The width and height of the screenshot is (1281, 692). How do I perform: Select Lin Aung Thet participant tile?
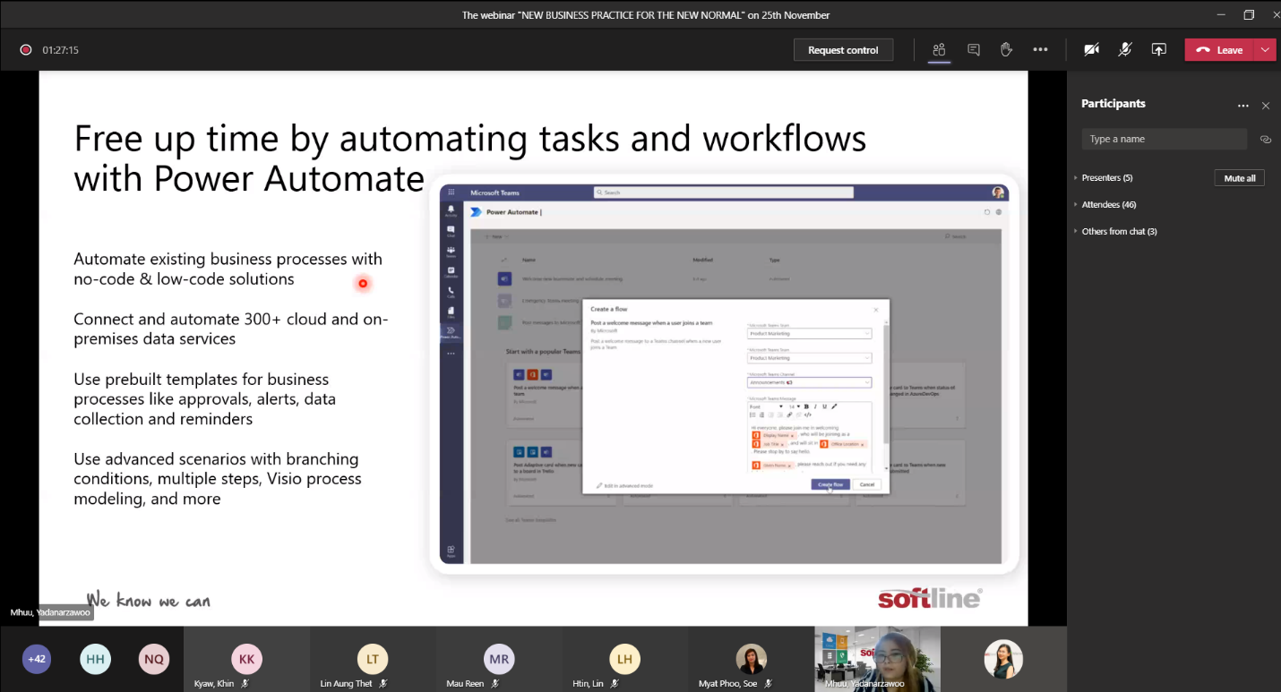tap(373, 659)
